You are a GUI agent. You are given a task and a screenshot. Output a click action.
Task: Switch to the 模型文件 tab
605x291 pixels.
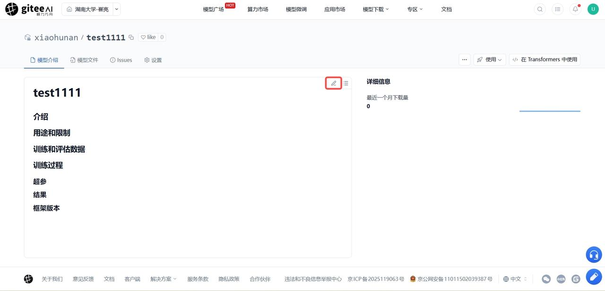click(84, 60)
